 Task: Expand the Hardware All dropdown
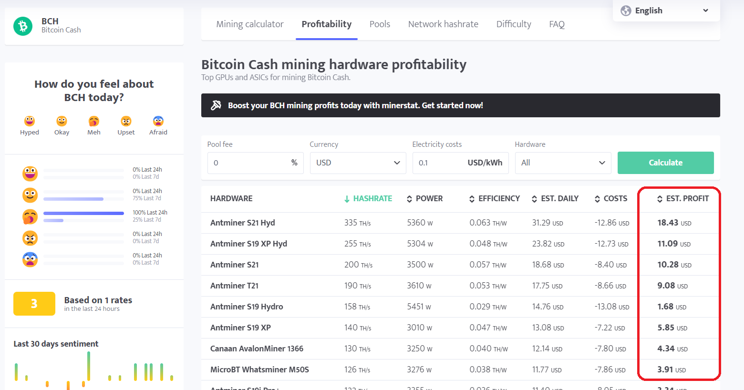point(563,163)
